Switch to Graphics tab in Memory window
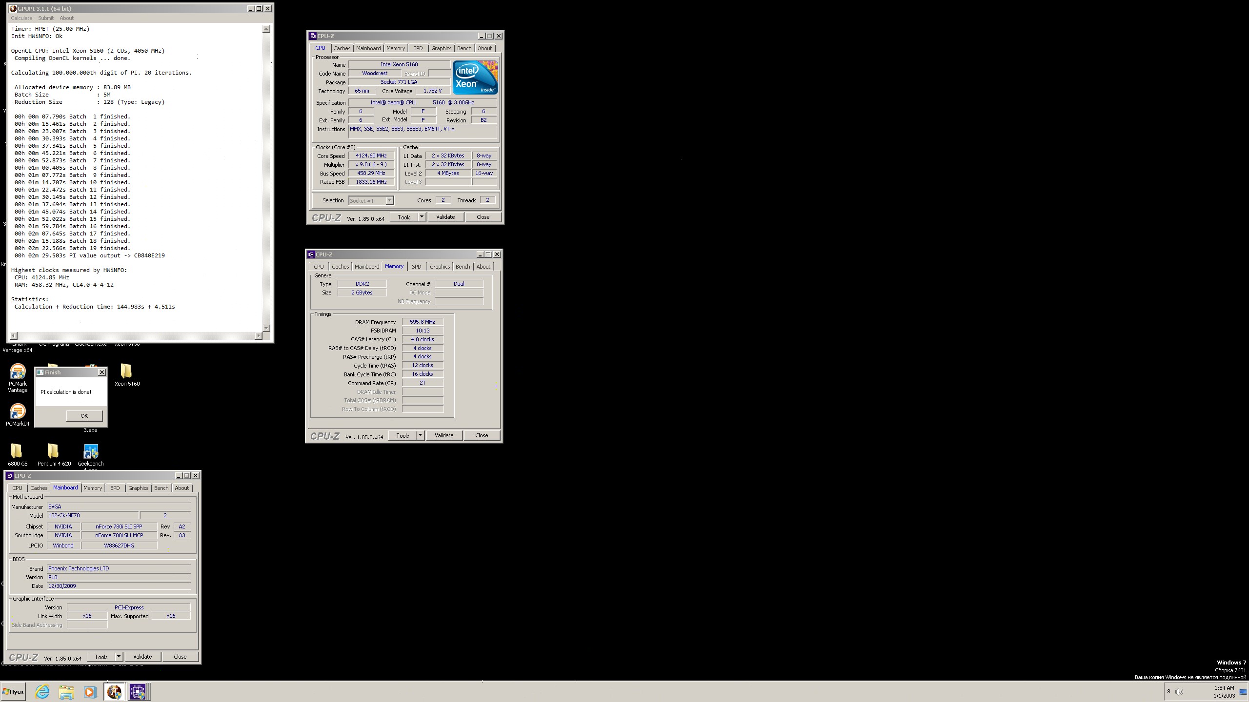This screenshot has width=1249, height=702. [440, 267]
